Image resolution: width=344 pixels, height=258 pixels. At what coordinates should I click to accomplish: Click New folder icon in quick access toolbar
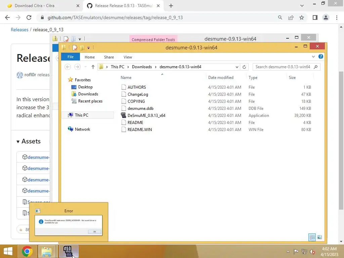(x=82, y=48)
